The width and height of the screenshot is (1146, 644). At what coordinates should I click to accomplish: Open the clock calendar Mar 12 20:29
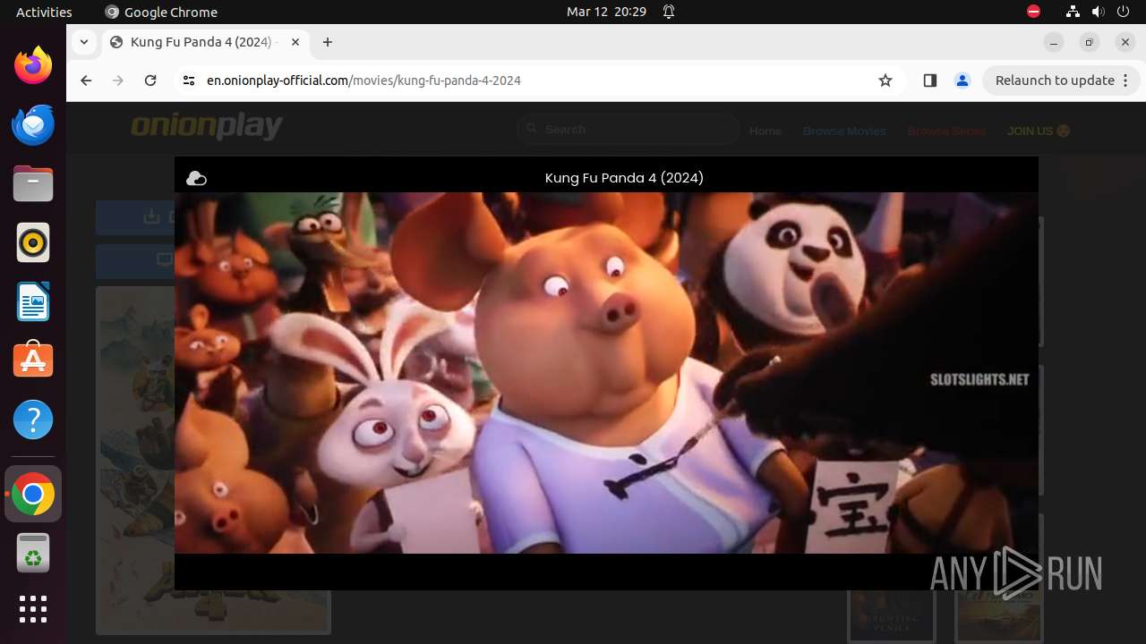click(606, 12)
